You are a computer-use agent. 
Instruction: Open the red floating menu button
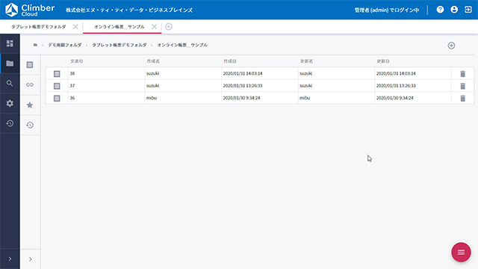coord(461,253)
